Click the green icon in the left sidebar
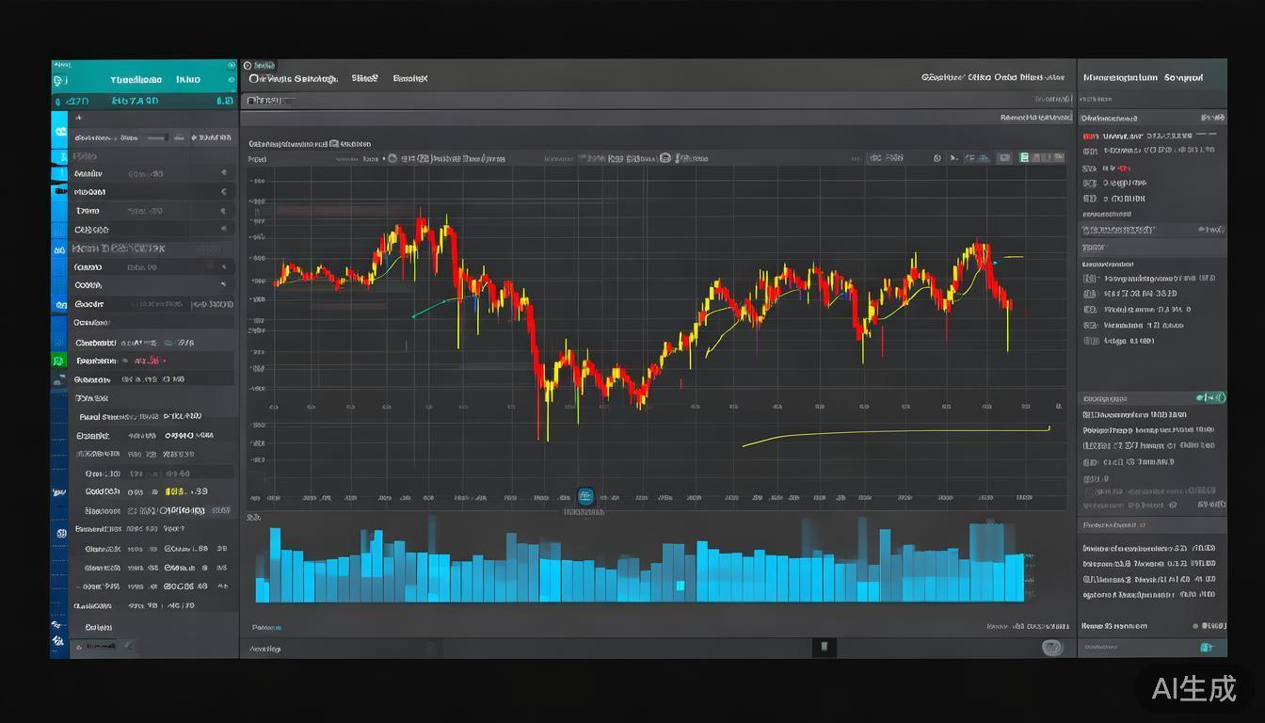 click(x=58, y=361)
